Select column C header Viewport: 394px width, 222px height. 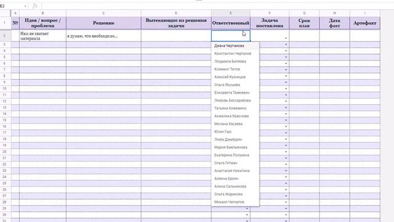(x=103, y=13)
